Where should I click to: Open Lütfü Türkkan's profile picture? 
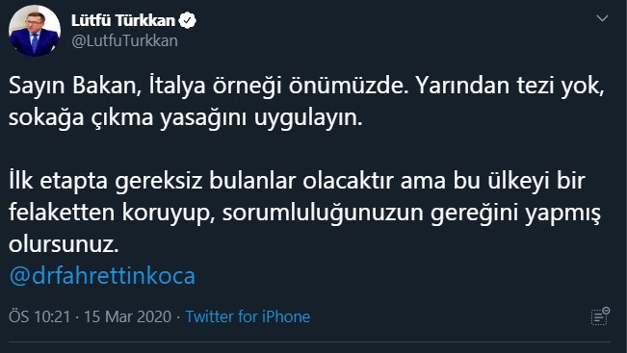(35, 31)
